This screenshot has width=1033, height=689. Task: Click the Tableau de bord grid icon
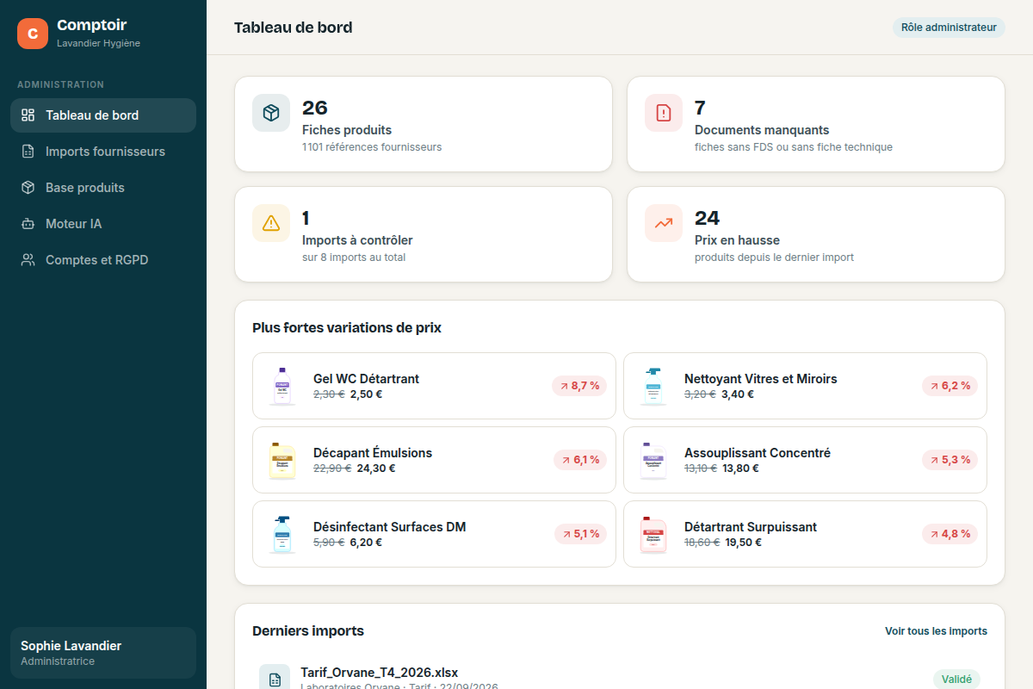pos(28,115)
